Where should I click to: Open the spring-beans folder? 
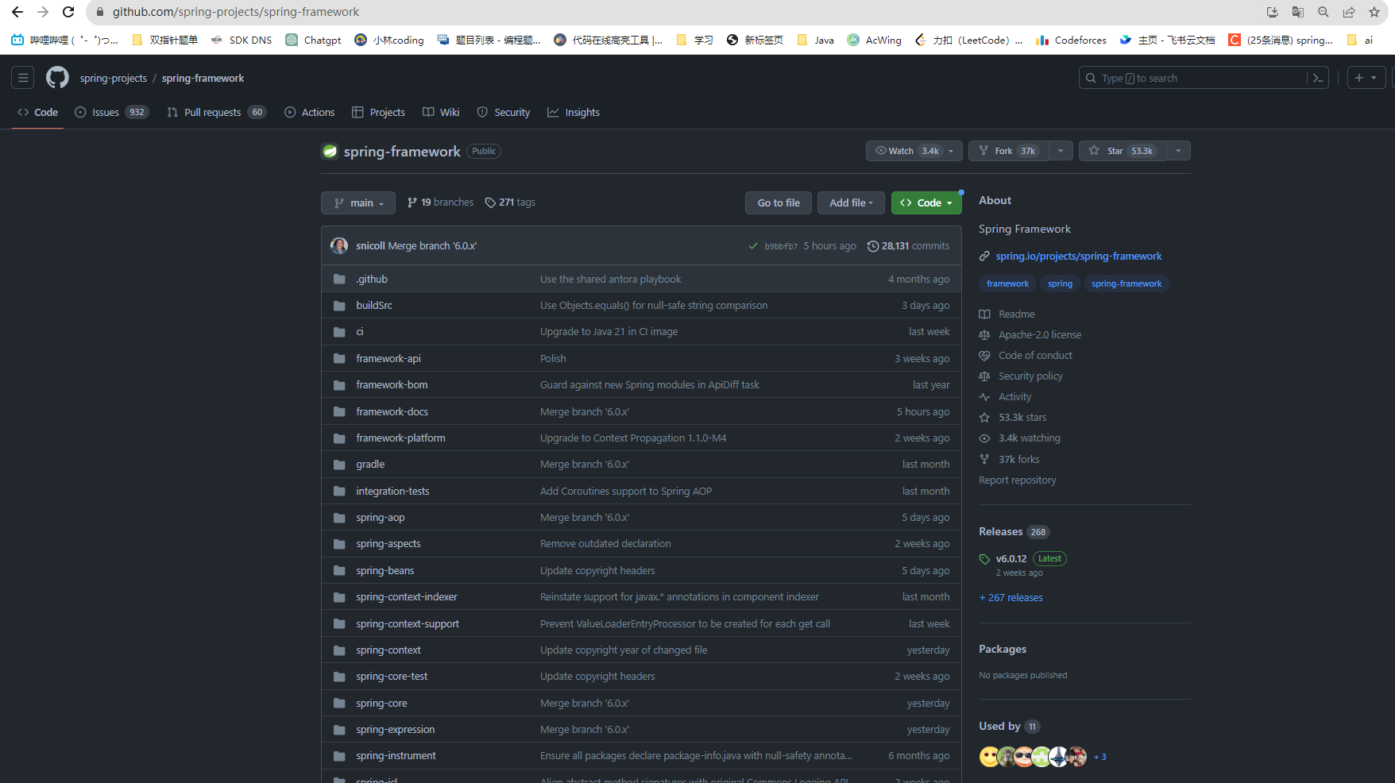pyautogui.click(x=385, y=570)
